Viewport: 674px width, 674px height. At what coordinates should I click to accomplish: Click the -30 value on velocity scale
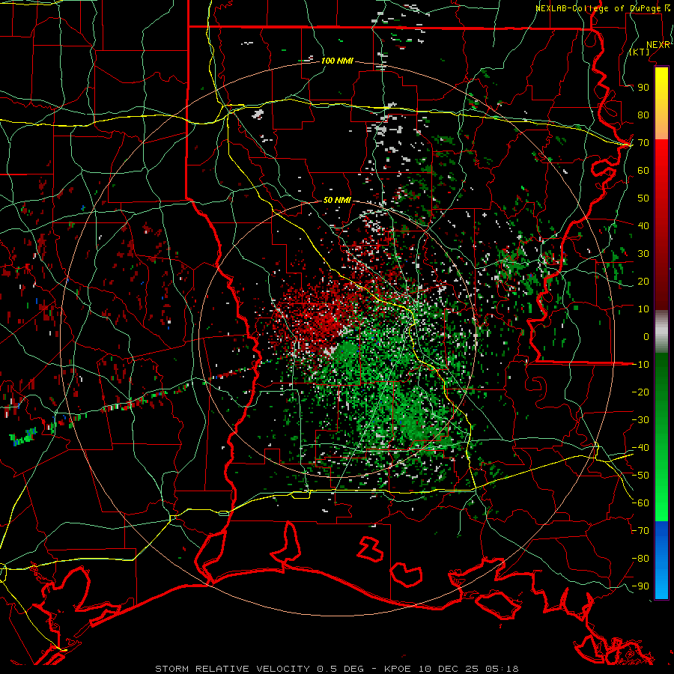tap(640, 420)
